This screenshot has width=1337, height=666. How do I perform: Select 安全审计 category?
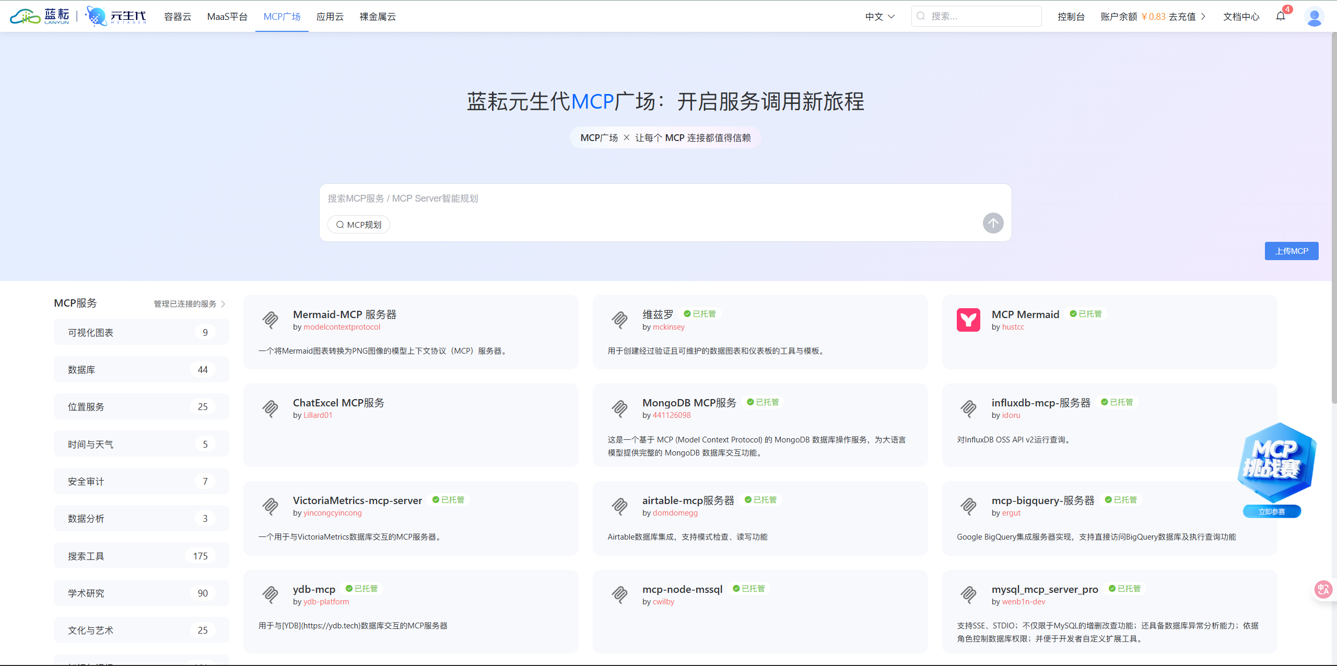click(x=141, y=481)
